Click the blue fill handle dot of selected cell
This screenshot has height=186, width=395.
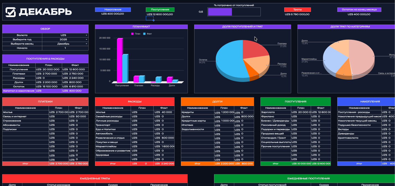point(154,20)
